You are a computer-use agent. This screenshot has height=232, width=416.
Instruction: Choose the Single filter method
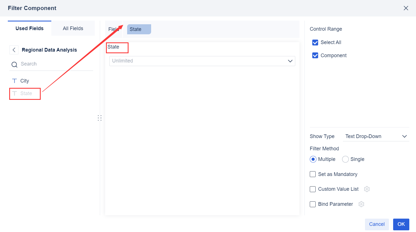pyautogui.click(x=345, y=159)
